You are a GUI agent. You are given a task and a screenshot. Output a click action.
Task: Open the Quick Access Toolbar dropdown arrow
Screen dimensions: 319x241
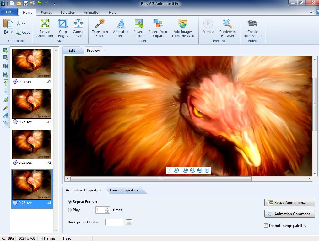(54, 3)
